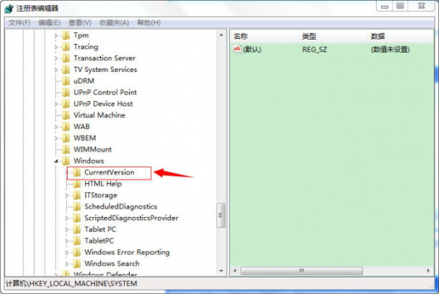
Task: Select the CurrentVersion key label
Action: [109, 172]
